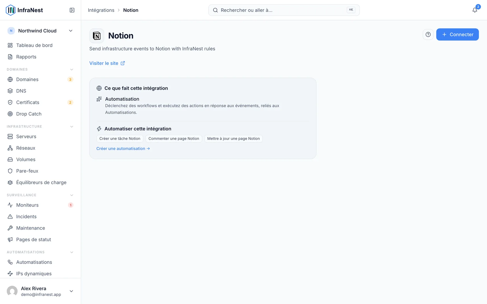This screenshot has height=304, width=487.
Task: Click the demo@infranest.app email text
Action: pyautogui.click(x=41, y=294)
